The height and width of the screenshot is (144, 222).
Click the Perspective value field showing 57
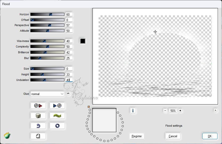(x=69, y=25)
